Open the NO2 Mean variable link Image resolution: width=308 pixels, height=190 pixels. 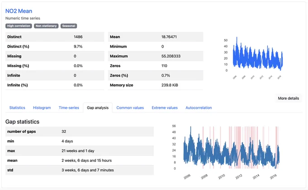click(x=19, y=11)
